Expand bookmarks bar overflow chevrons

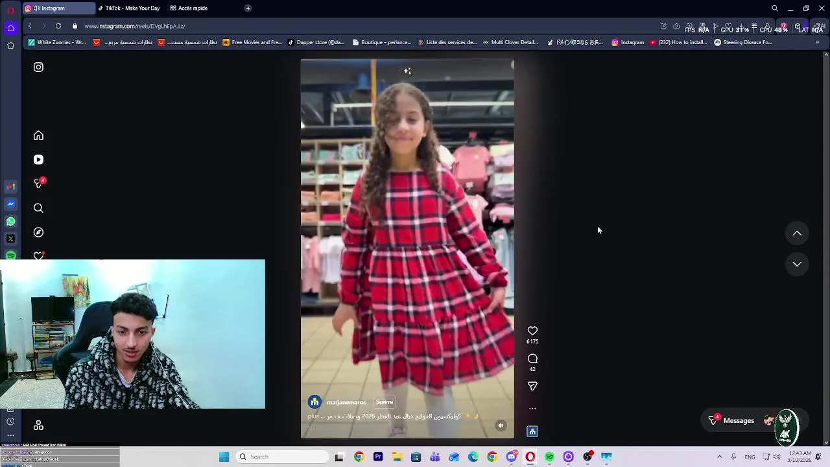(x=817, y=42)
